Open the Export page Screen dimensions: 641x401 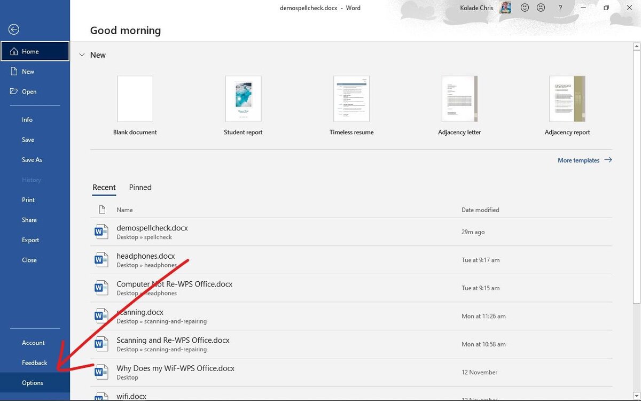click(x=35, y=240)
